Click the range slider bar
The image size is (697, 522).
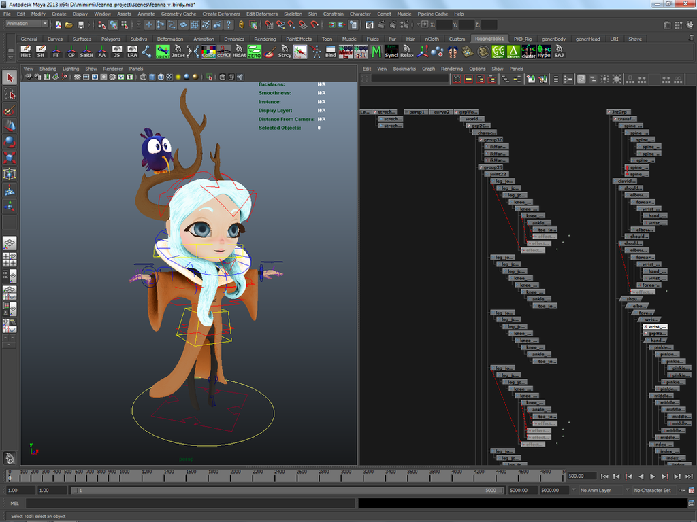coord(287,491)
